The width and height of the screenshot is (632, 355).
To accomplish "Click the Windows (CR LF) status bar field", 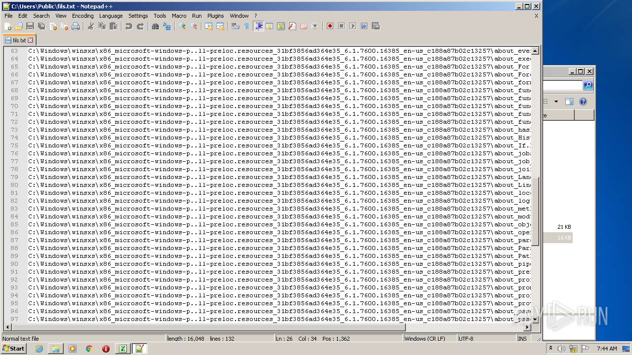I will pyautogui.click(x=430, y=339).
